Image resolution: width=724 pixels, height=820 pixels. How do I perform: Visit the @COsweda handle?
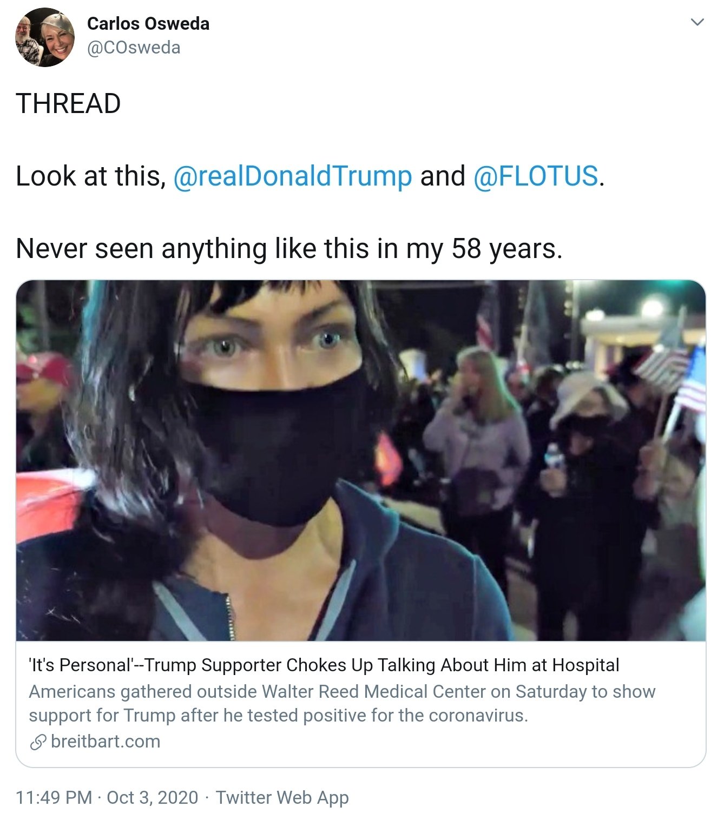pyautogui.click(x=134, y=48)
